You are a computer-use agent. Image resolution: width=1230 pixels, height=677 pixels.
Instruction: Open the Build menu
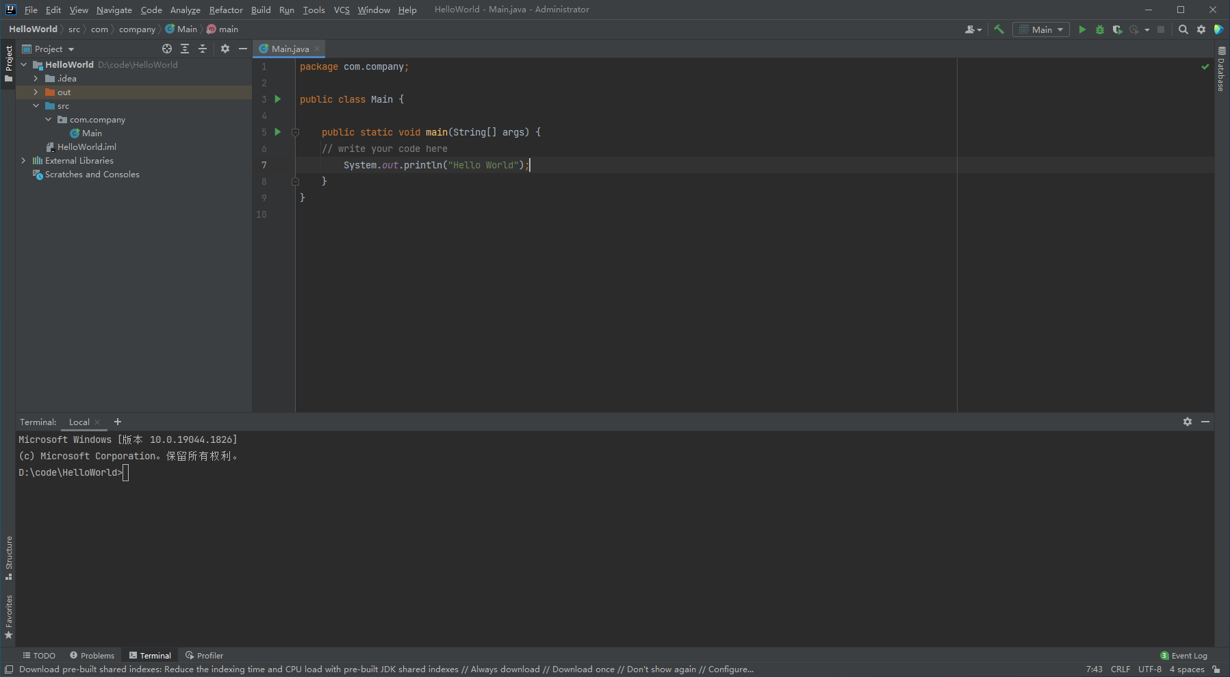coord(261,10)
